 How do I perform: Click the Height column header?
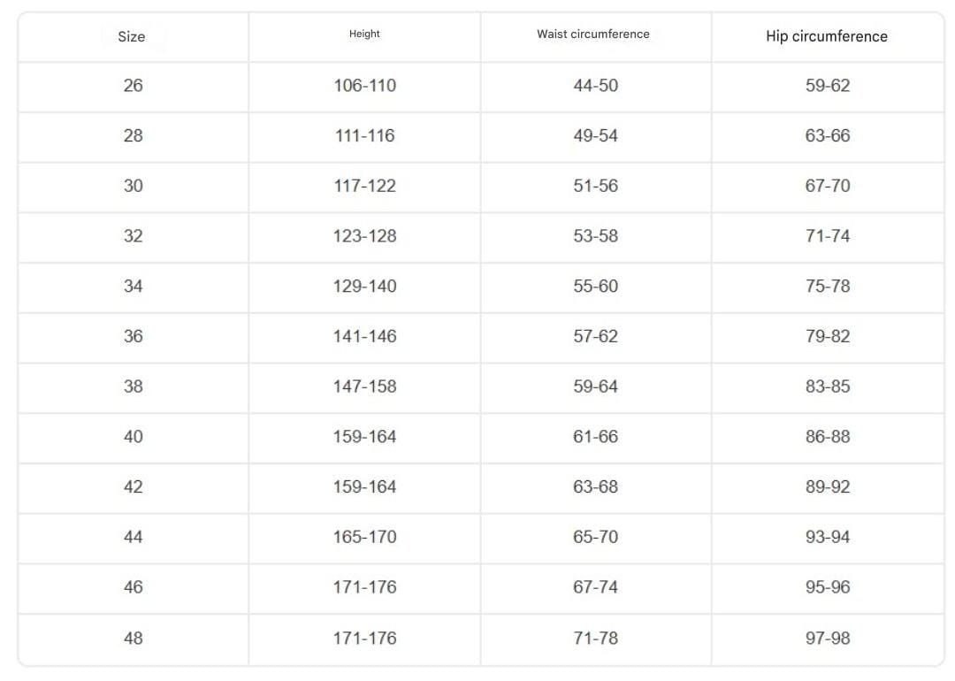364,34
